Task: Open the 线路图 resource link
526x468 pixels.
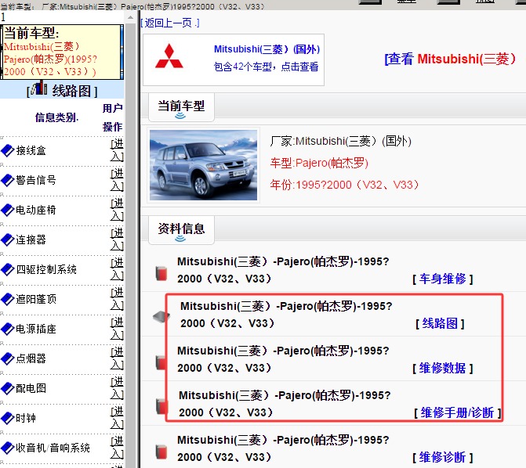Action: (440, 323)
